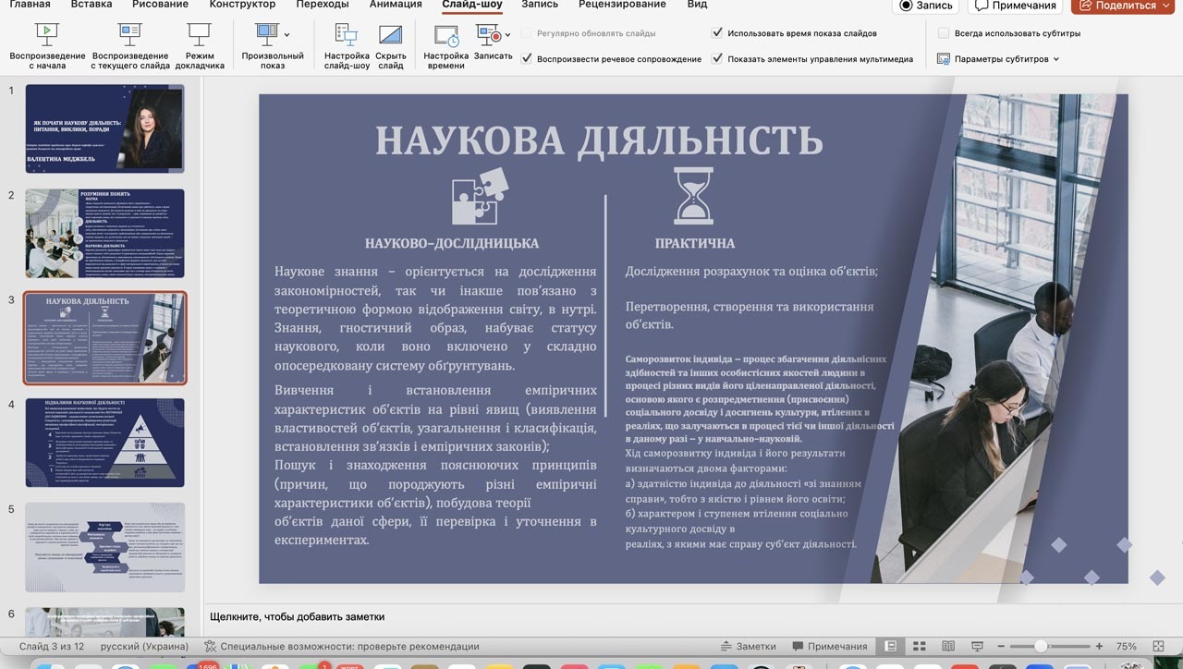The image size is (1183, 669).
Task: Switch to the Анимация tab
Action: [396, 5]
